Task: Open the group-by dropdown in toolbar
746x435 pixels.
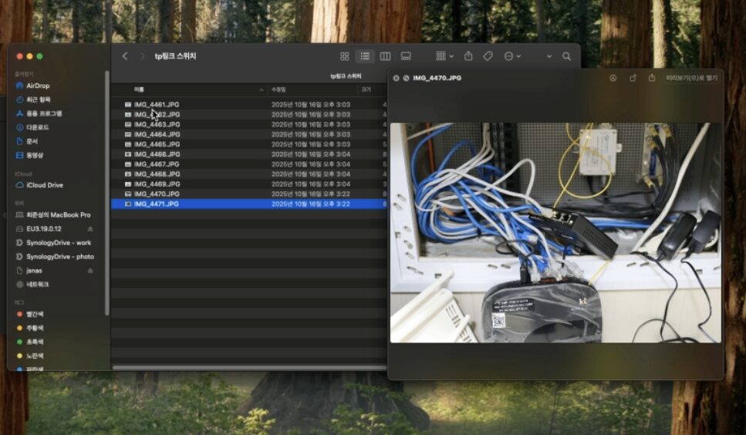Action: pyautogui.click(x=444, y=56)
